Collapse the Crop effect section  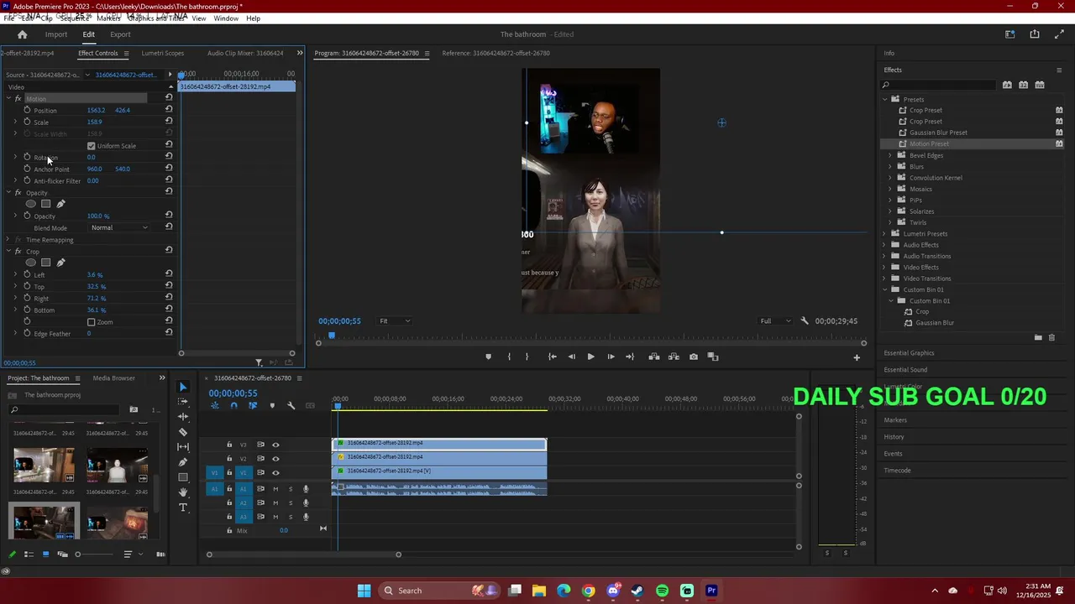pos(8,251)
